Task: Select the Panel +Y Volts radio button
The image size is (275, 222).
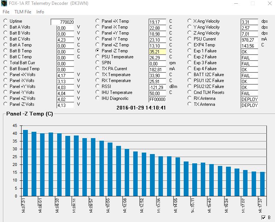Action: coord(6,86)
